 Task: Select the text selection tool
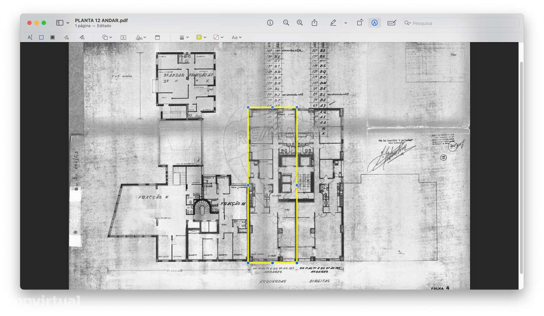[30, 37]
